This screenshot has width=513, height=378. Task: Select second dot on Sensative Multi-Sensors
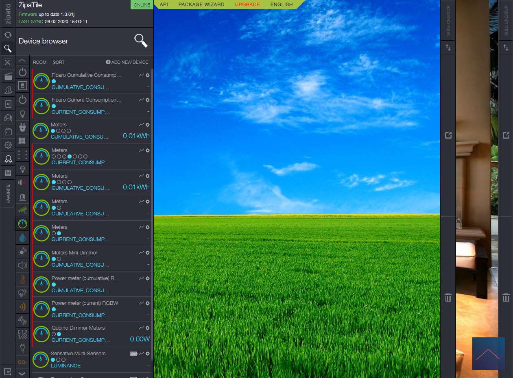click(58, 360)
